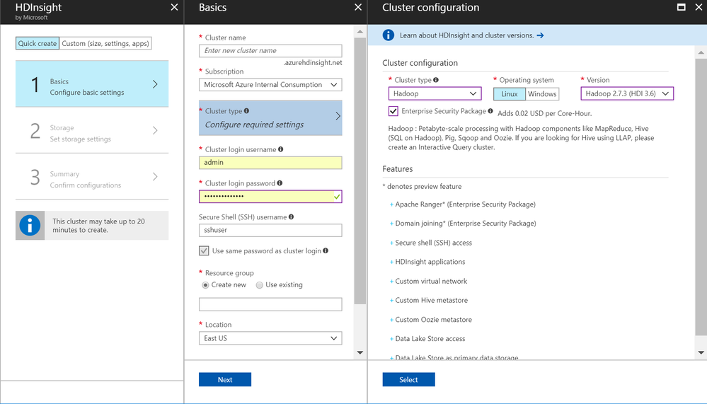This screenshot has width=707, height=404.
Task: Select the Windows operating system option
Action: [x=542, y=94]
